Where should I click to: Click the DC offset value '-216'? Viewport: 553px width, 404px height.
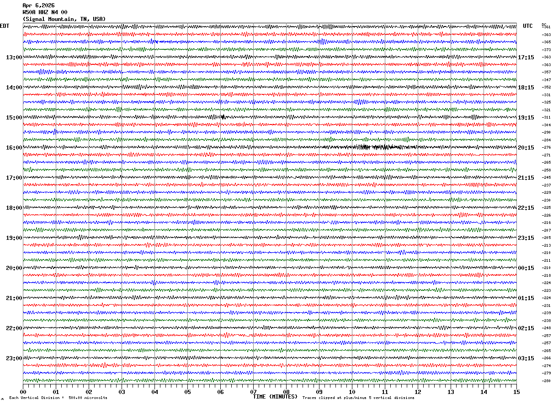pyautogui.click(x=546, y=223)
